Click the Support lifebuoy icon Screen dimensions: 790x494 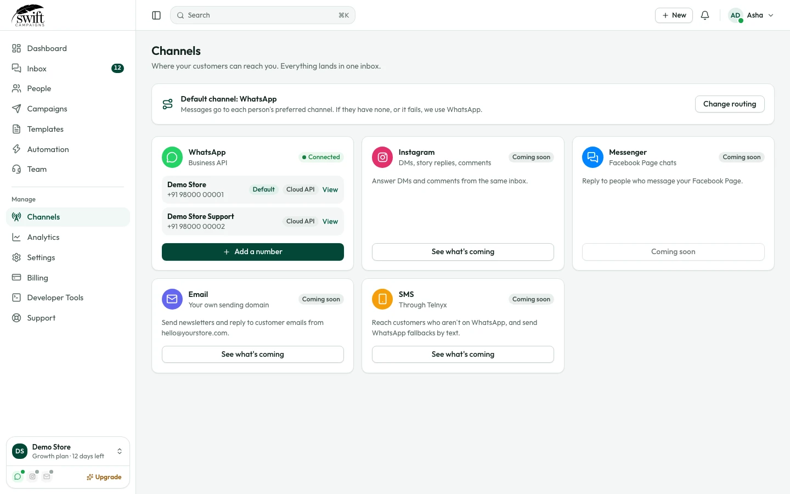pyautogui.click(x=16, y=318)
